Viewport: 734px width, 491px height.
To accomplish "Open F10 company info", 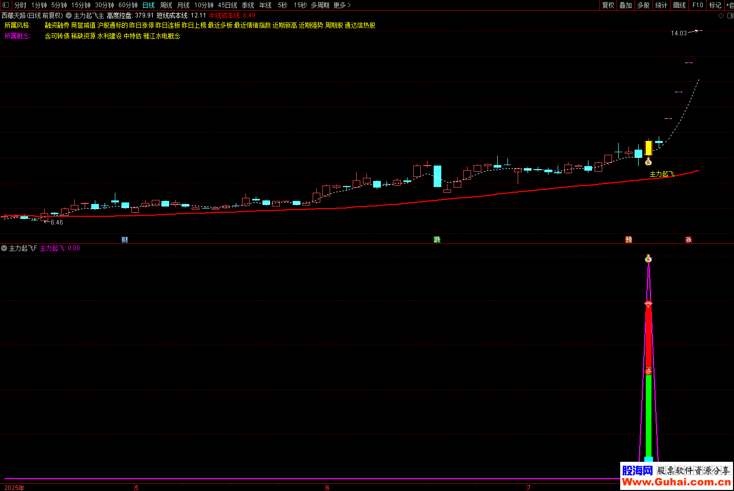I will click(x=698, y=5).
